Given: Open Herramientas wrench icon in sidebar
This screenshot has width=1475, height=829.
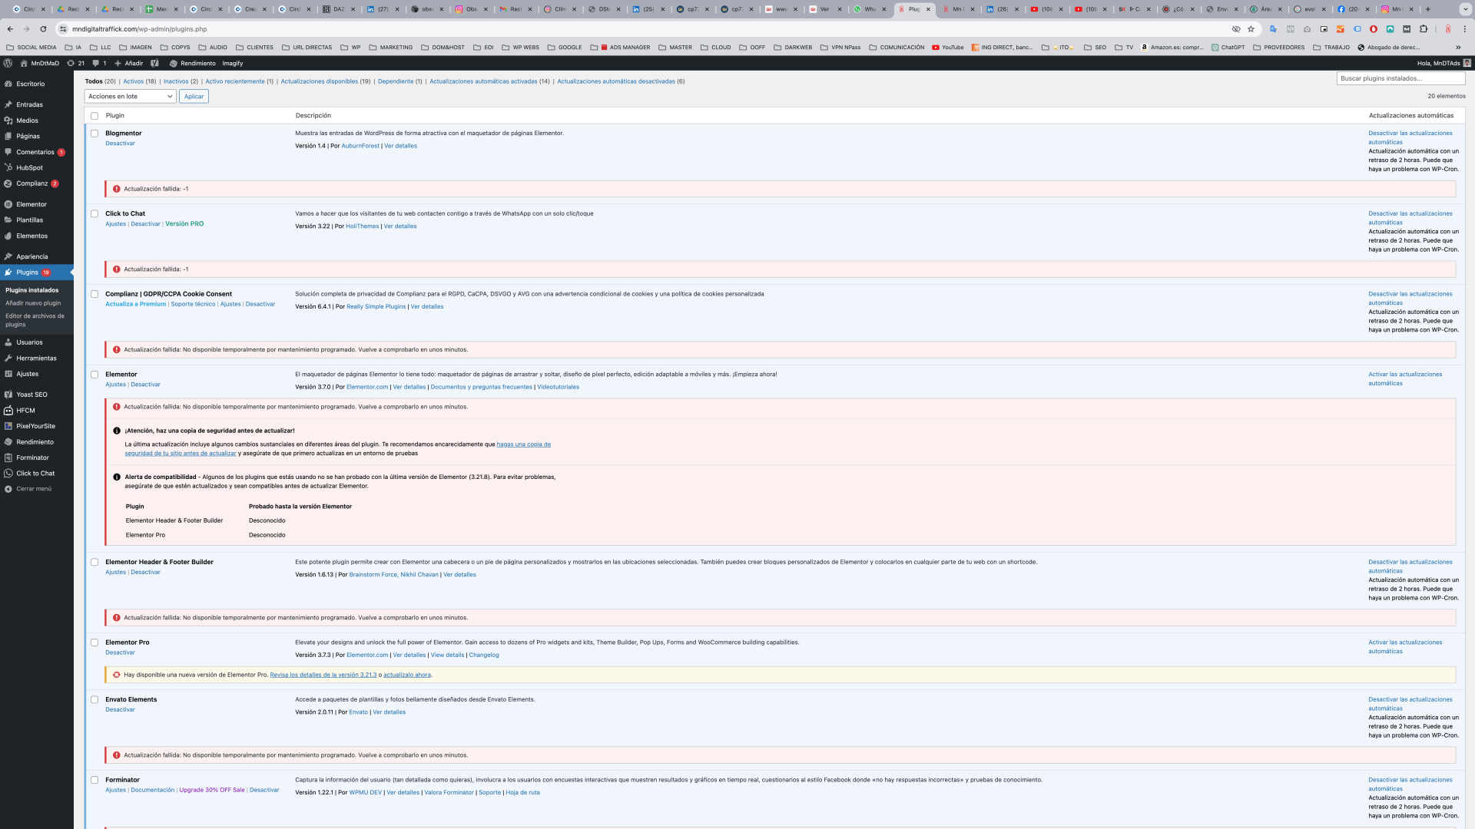Looking at the screenshot, I should click(x=8, y=358).
